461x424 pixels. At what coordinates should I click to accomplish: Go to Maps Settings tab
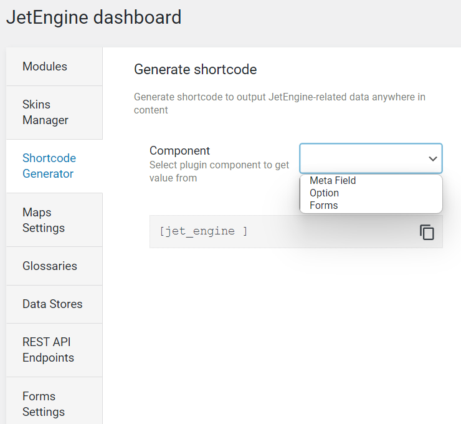click(54, 220)
